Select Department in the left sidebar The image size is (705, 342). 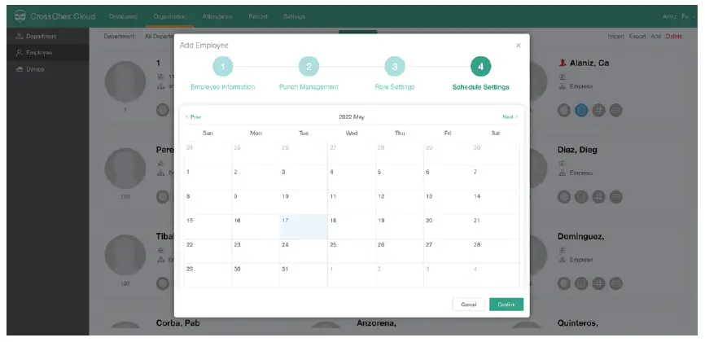point(48,37)
